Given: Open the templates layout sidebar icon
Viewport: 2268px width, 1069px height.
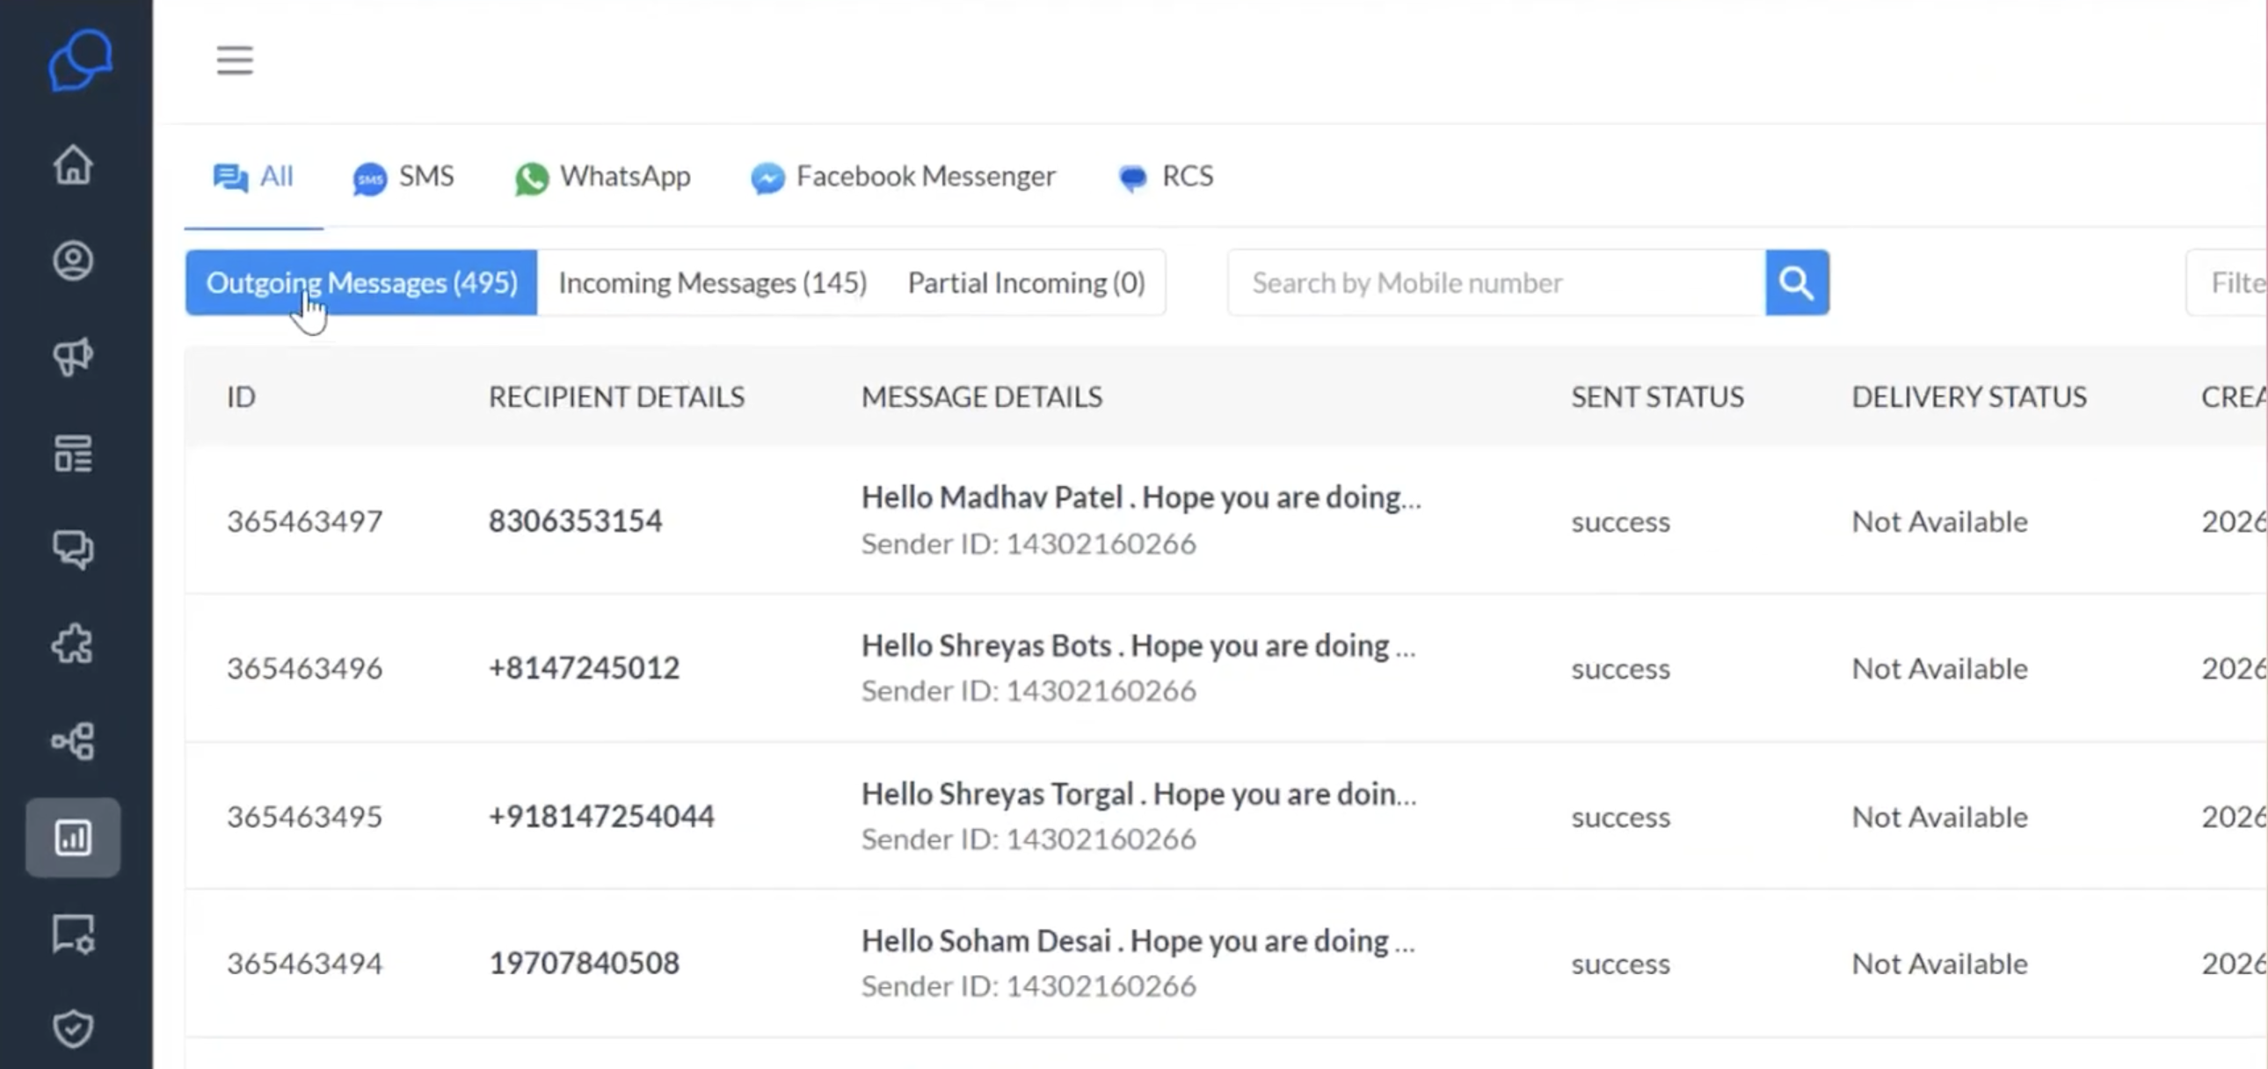Looking at the screenshot, I should pyautogui.click(x=73, y=454).
